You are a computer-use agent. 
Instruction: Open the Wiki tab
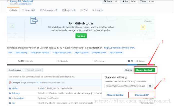tap(84, 10)
